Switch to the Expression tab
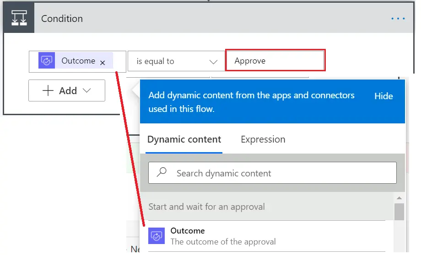 263,139
